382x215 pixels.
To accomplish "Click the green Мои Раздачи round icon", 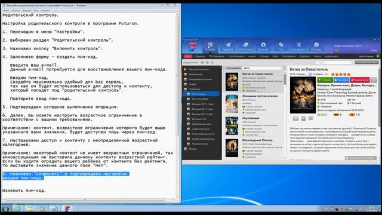I will (x=378, y=56).
